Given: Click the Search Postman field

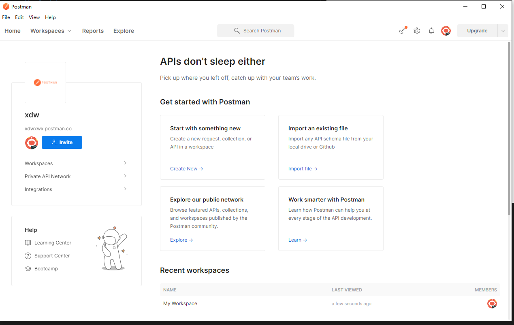Looking at the screenshot, I should coord(256,31).
